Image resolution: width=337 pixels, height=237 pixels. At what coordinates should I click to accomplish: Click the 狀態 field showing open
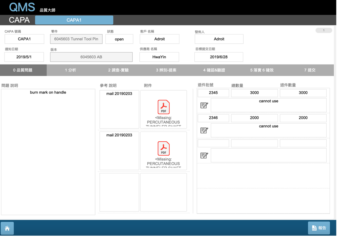click(119, 39)
